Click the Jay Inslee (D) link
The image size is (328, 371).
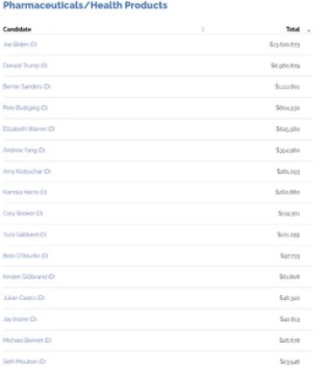click(20, 319)
